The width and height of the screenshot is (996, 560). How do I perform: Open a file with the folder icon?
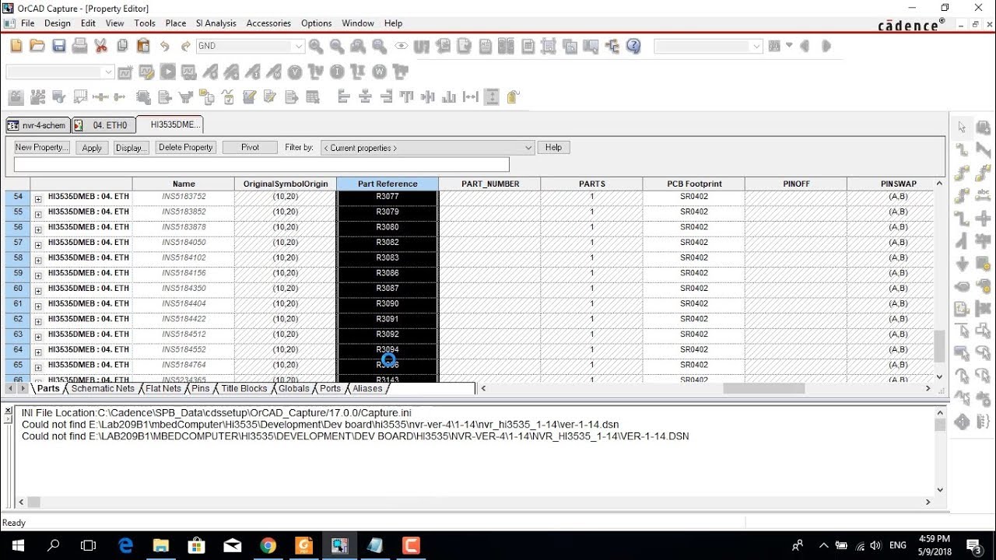[x=37, y=46]
